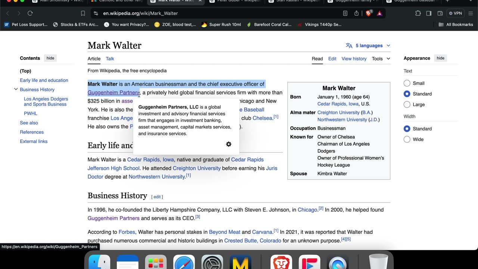Image resolution: width=478 pixels, height=269 pixels.
Task: Hide the Appearance panel
Action: (x=441, y=58)
